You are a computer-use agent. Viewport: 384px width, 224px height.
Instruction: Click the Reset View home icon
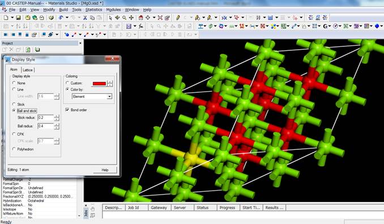tap(141, 18)
